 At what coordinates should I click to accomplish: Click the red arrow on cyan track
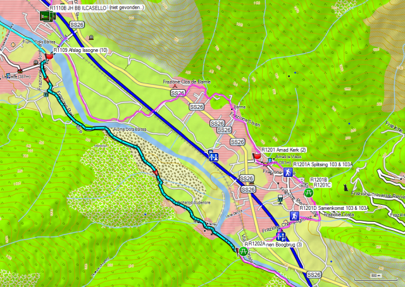coord(154,173)
